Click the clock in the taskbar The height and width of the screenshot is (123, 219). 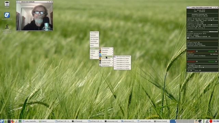(216, 121)
